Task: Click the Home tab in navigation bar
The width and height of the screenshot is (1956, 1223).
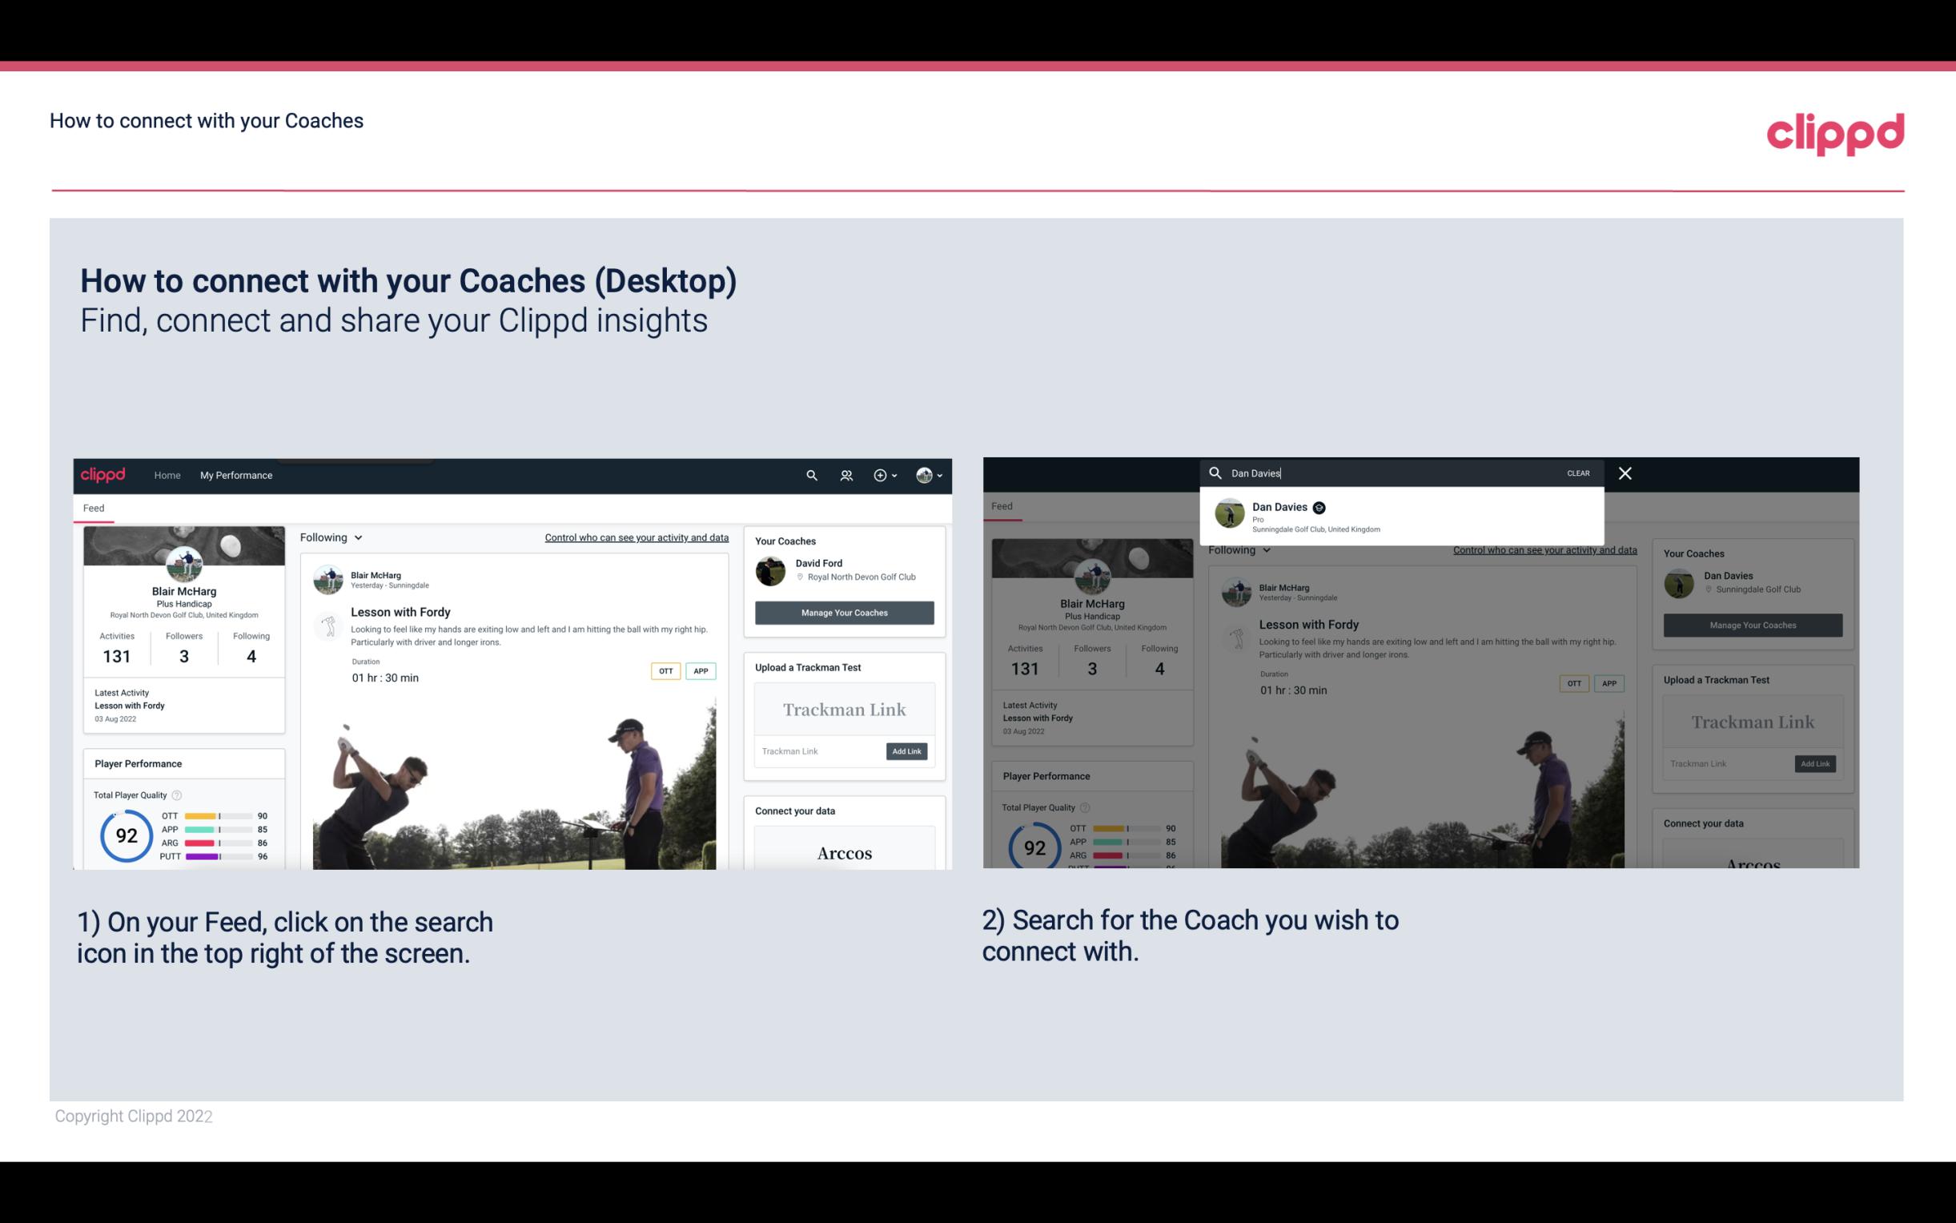Action: [167, 475]
